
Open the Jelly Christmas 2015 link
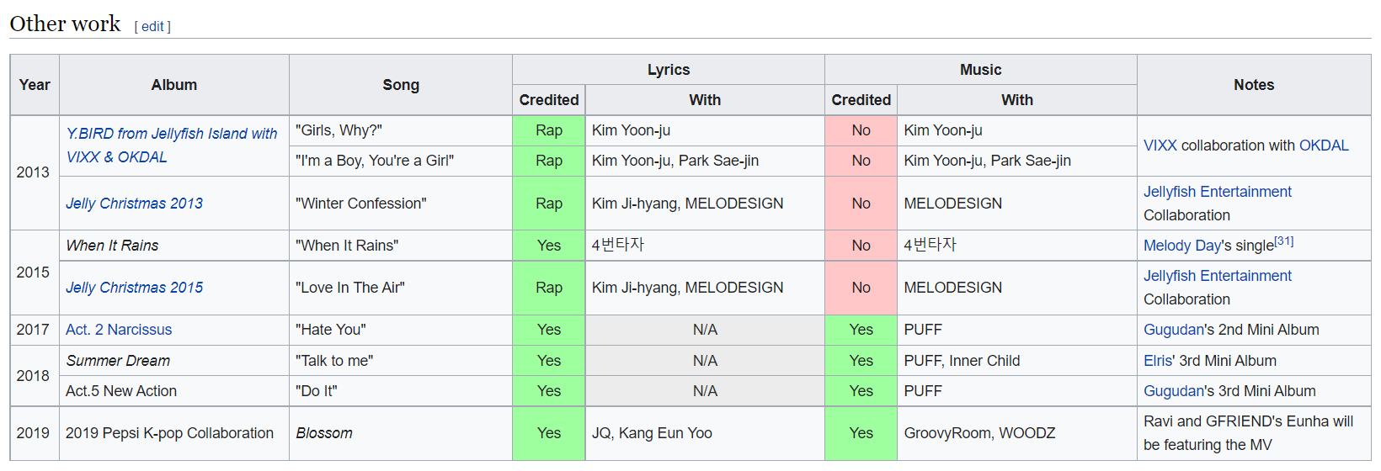(x=135, y=288)
